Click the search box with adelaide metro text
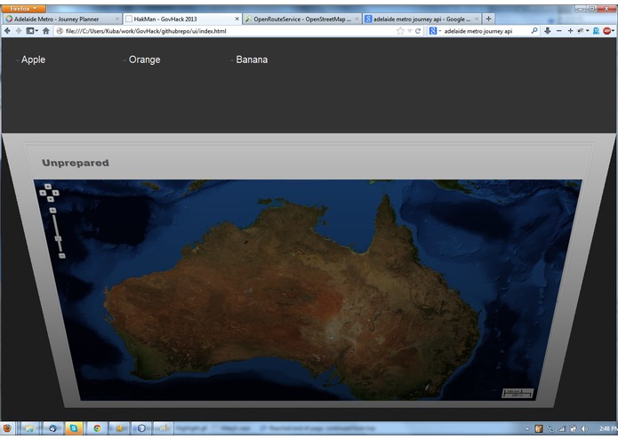The image size is (618, 439). [x=486, y=31]
